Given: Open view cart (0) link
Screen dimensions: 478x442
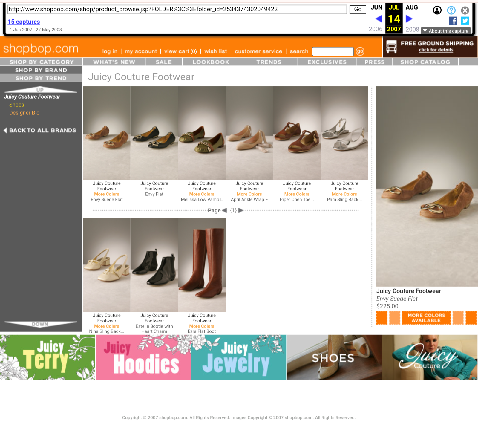Looking at the screenshot, I should [180, 51].
